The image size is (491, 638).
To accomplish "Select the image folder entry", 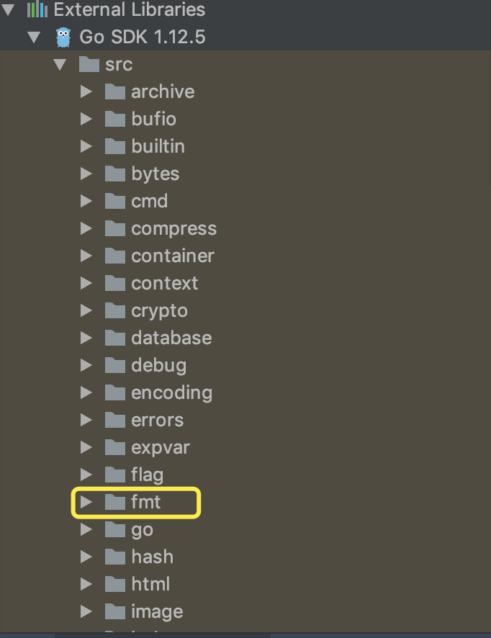I will point(156,612).
